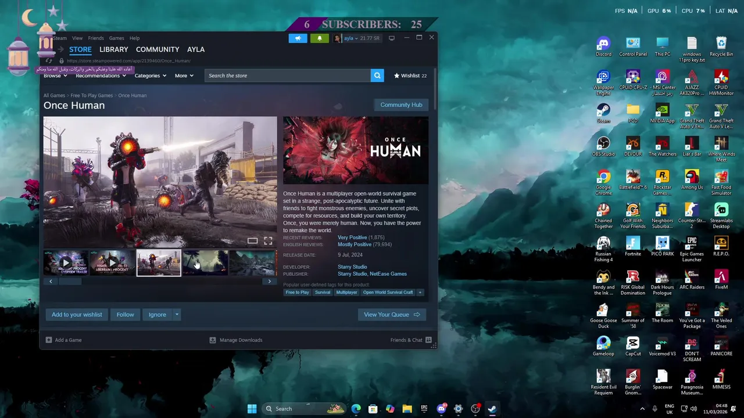Open Microsoft Edge from taskbar
The width and height of the screenshot is (744, 418).
click(356, 409)
